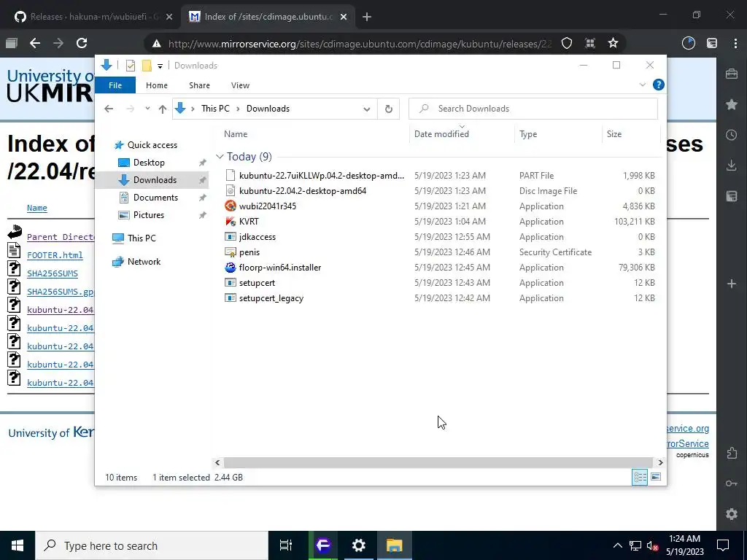The width and height of the screenshot is (747, 560).
Task: Open Task View on taskbar
Action: [x=285, y=545]
